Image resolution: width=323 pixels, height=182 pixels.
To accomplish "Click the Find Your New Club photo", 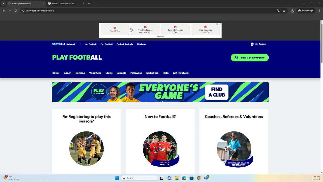I will click(x=161, y=149).
